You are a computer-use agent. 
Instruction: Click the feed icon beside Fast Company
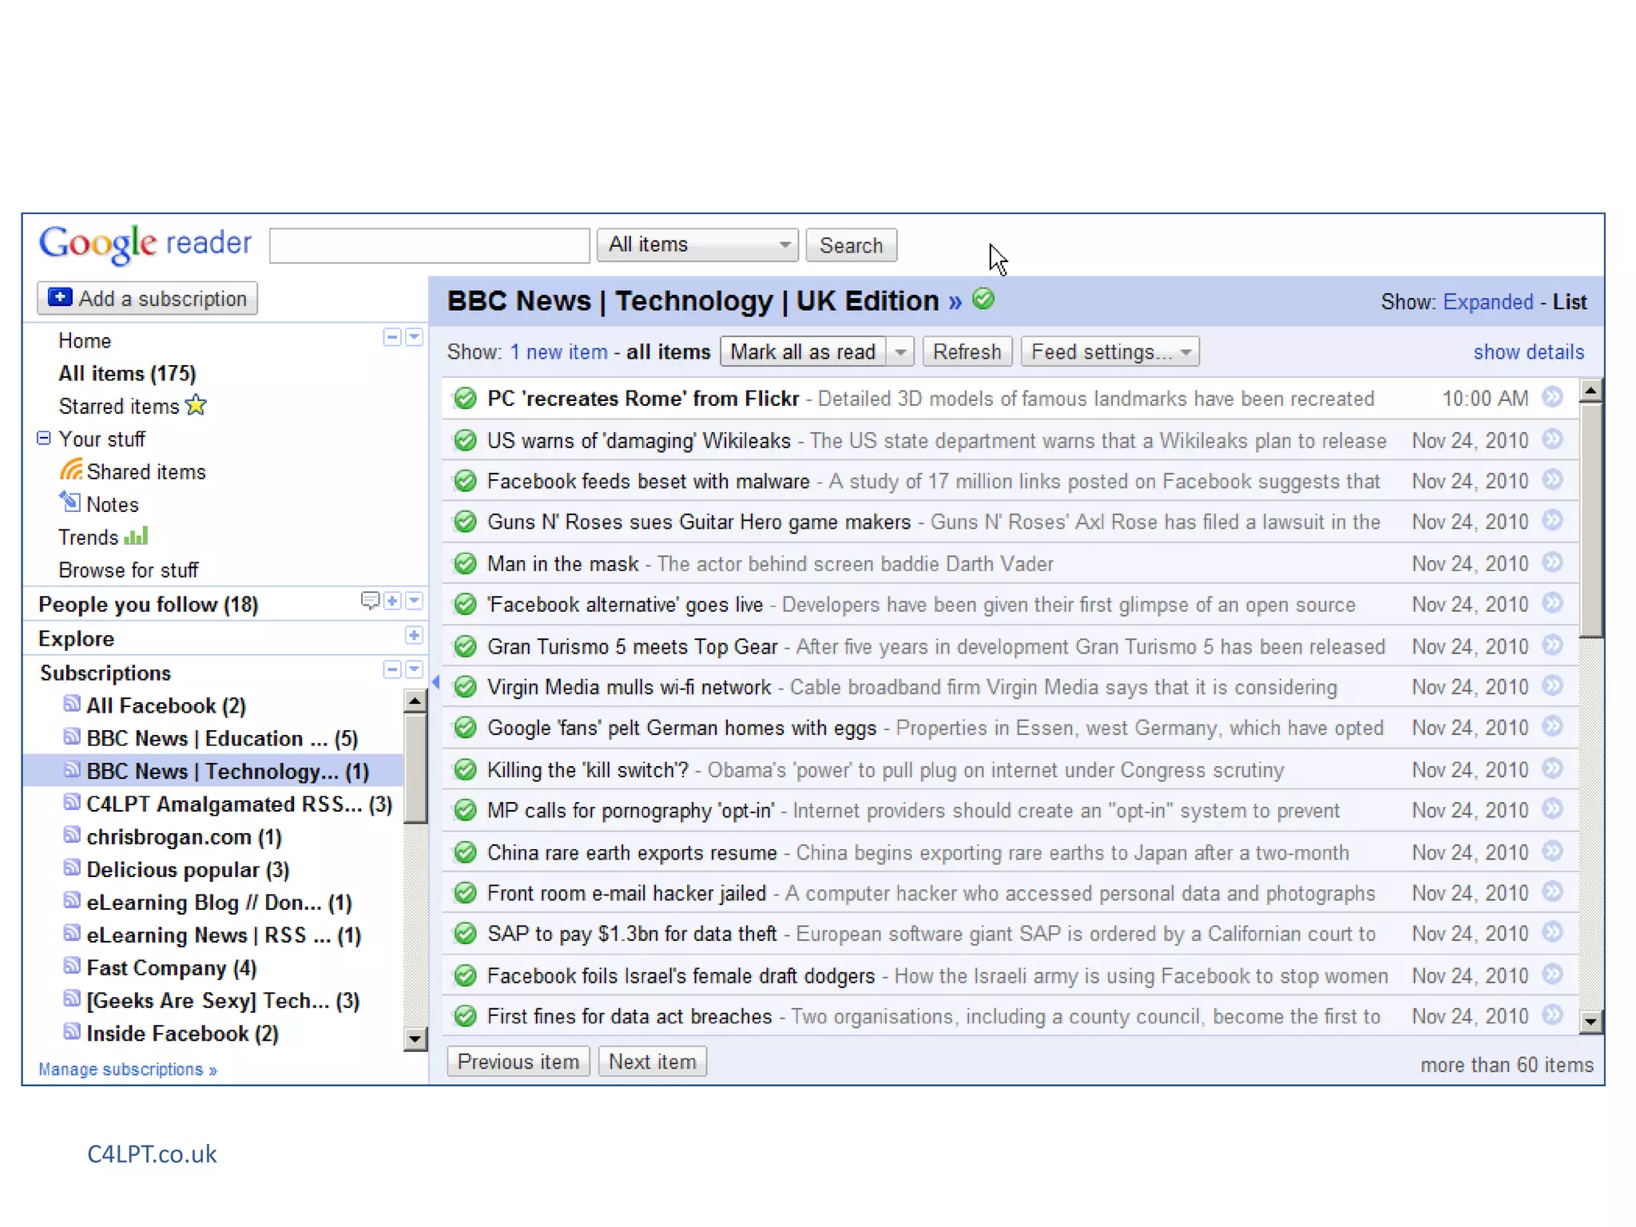coord(72,967)
